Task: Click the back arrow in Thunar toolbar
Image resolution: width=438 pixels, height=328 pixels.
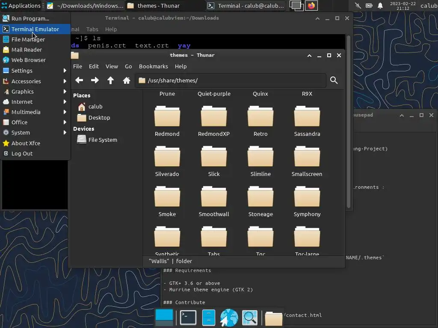Action: tap(79, 80)
